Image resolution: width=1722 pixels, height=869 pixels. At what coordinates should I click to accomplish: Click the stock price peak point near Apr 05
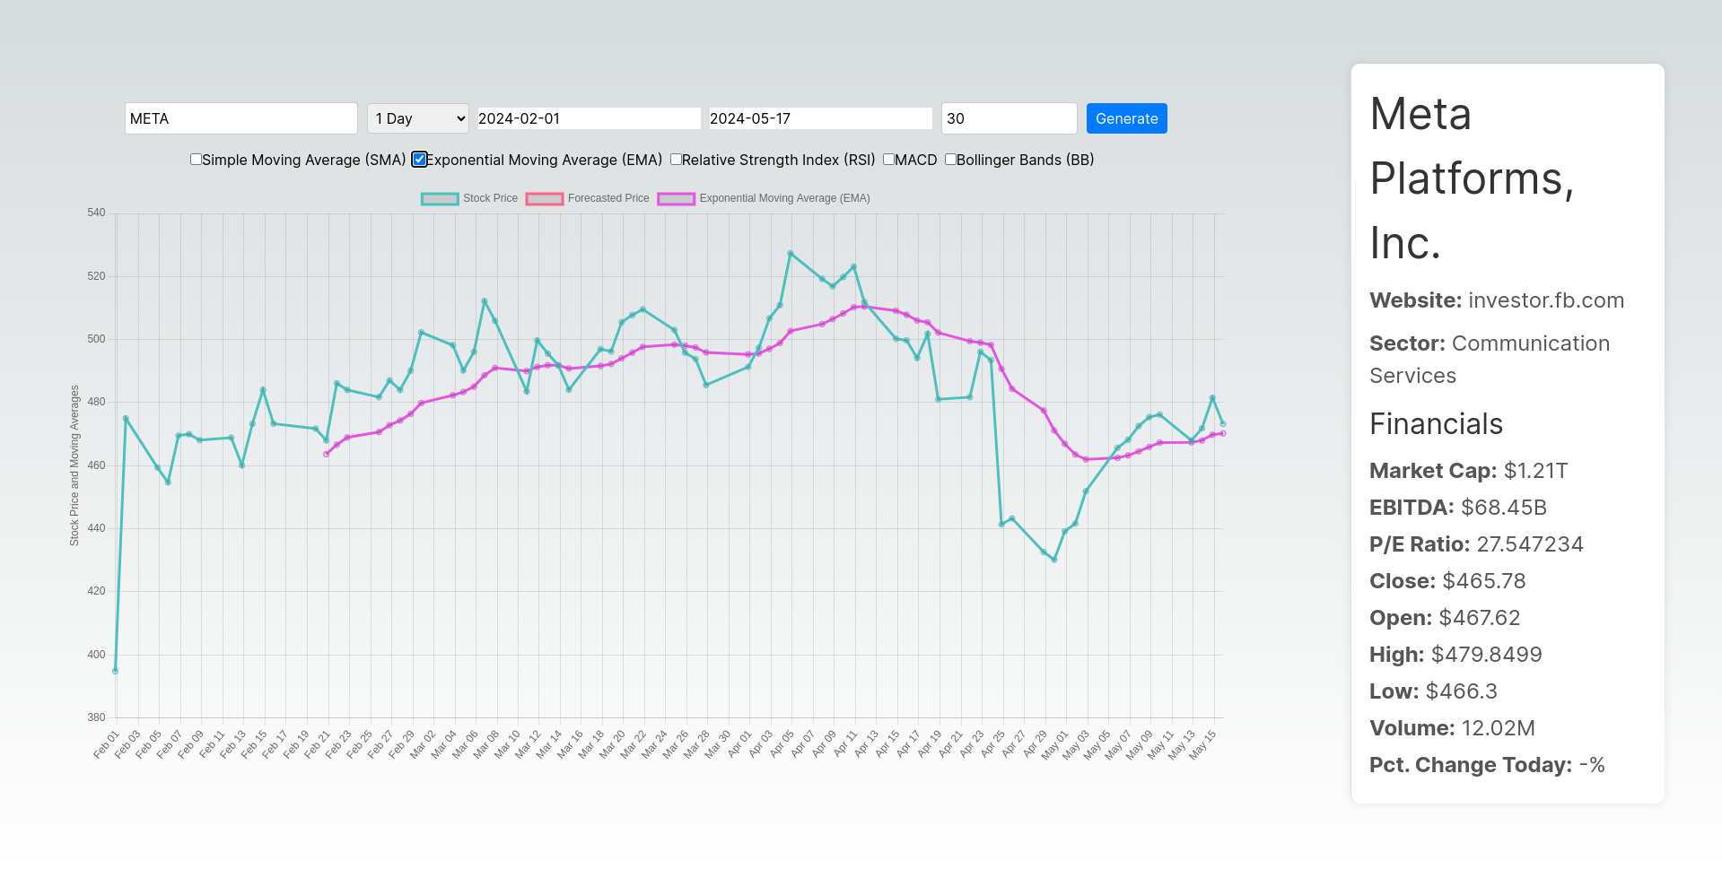[x=791, y=254]
